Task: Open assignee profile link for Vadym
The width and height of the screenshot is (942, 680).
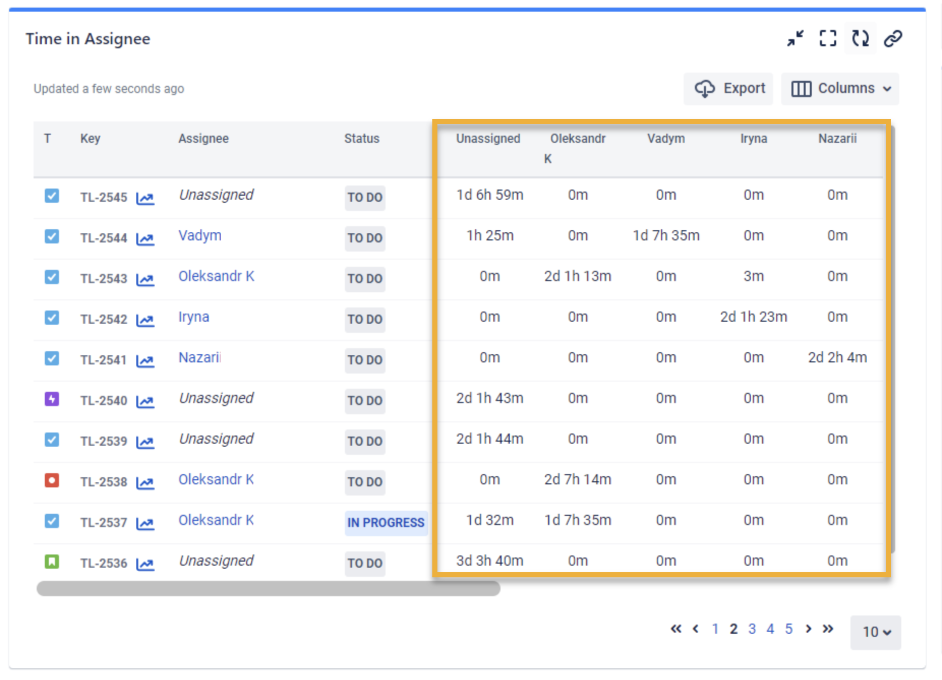Action: (199, 235)
